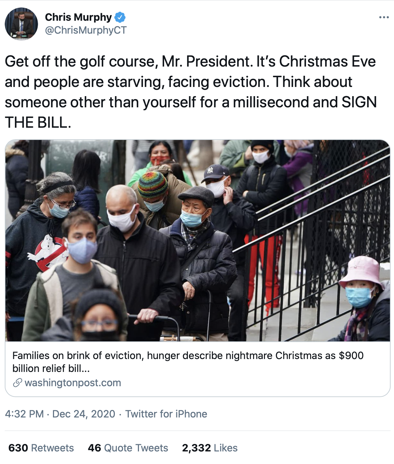Show the 2,332 Likes list
Image resolution: width=394 pixels, height=464 pixels.
tap(210, 448)
